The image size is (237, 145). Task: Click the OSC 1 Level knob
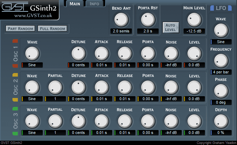[x=194, y=53]
